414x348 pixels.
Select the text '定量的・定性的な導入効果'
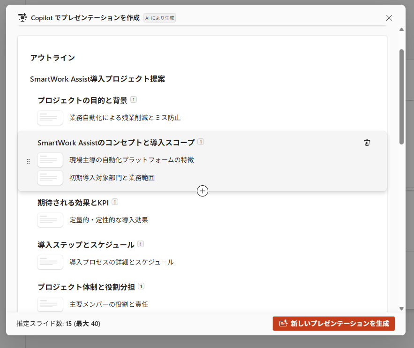coord(109,220)
